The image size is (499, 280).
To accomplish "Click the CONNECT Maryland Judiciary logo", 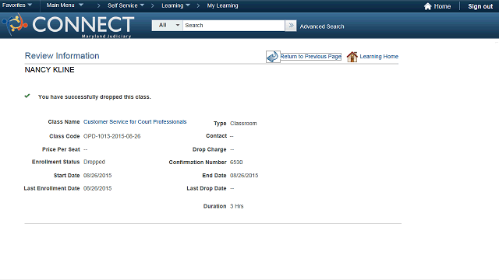I will point(69,26).
